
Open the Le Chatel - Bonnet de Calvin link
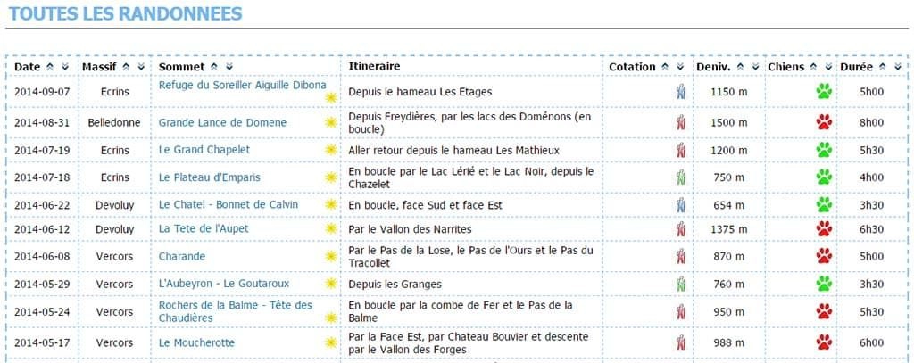pyautogui.click(x=228, y=204)
